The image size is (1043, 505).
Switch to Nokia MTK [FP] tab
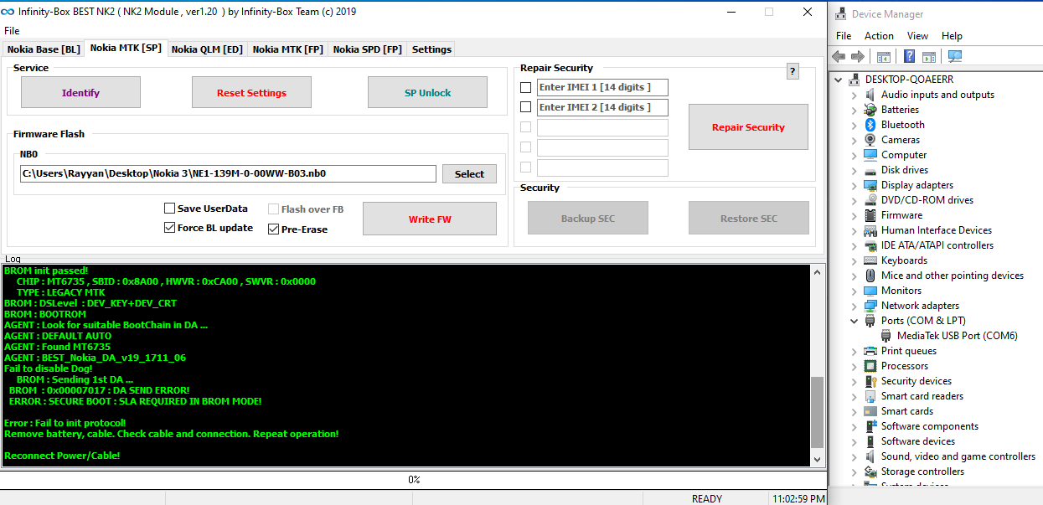click(x=288, y=49)
